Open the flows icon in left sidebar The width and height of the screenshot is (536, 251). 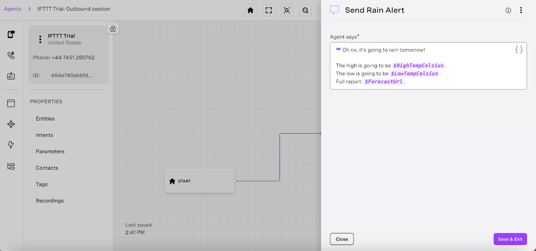point(11,34)
